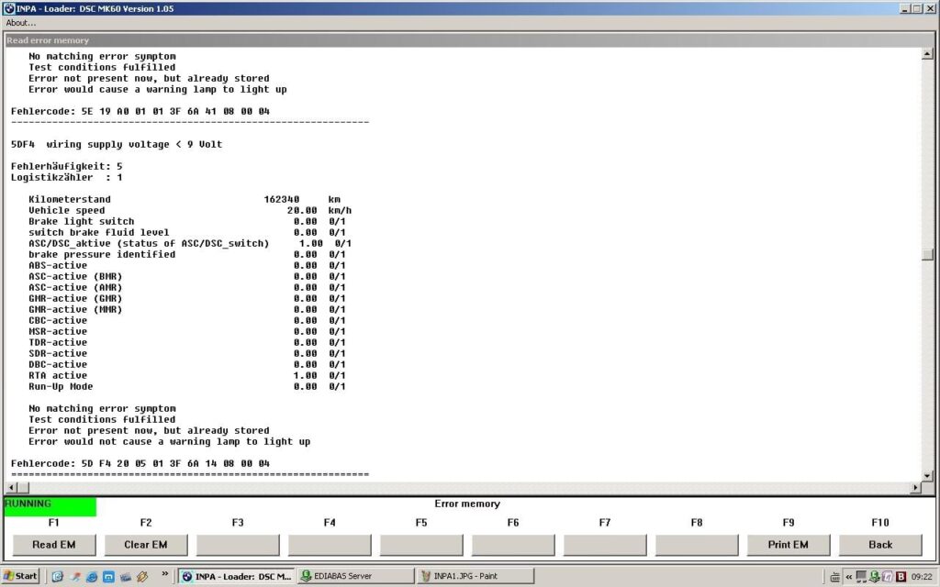Image resolution: width=940 pixels, height=587 pixels.
Task: Open the Windows Start menu
Action: click(x=21, y=577)
